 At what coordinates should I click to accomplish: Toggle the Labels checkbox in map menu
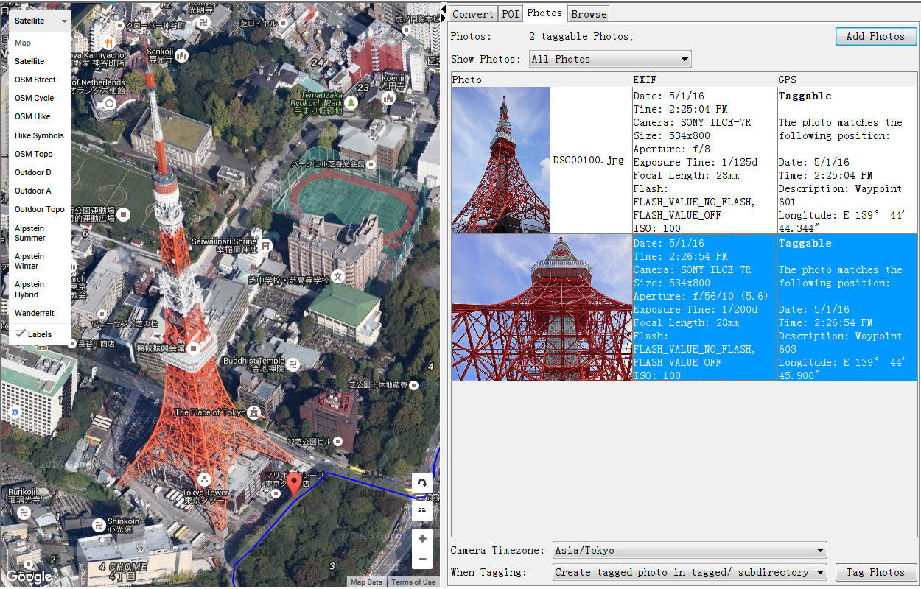click(x=20, y=334)
